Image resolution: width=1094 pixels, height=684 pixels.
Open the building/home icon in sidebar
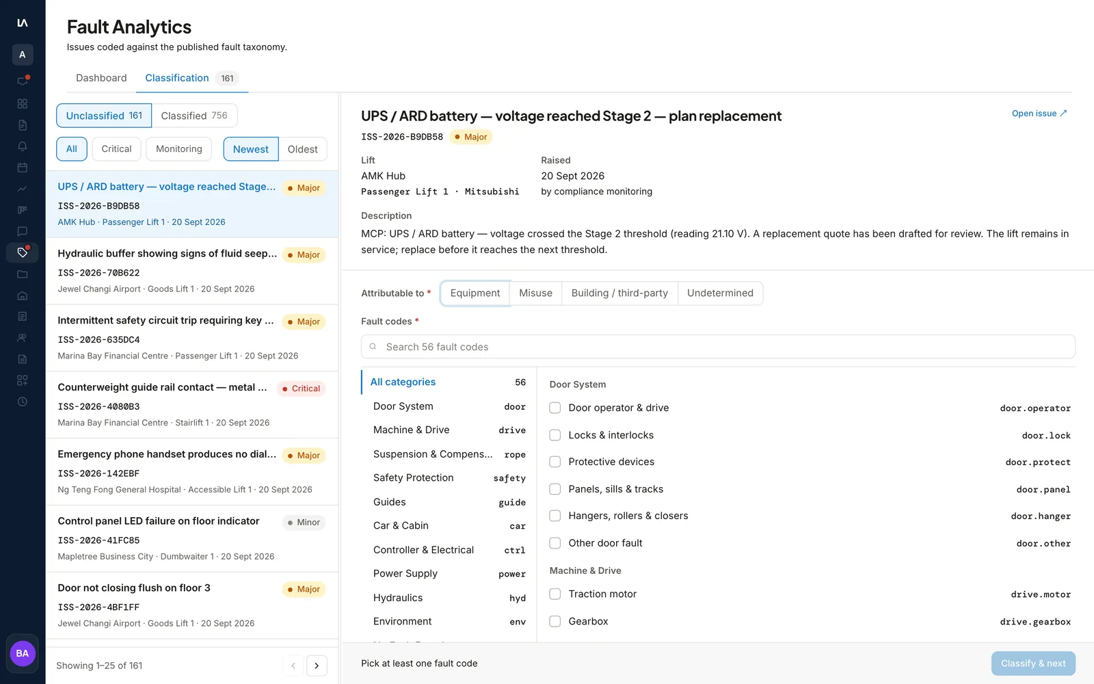pos(23,295)
